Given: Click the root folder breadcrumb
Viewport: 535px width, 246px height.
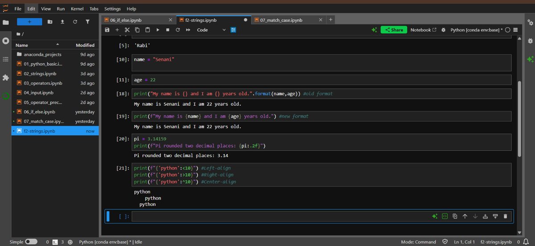Looking at the screenshot, I should point(19,34).
